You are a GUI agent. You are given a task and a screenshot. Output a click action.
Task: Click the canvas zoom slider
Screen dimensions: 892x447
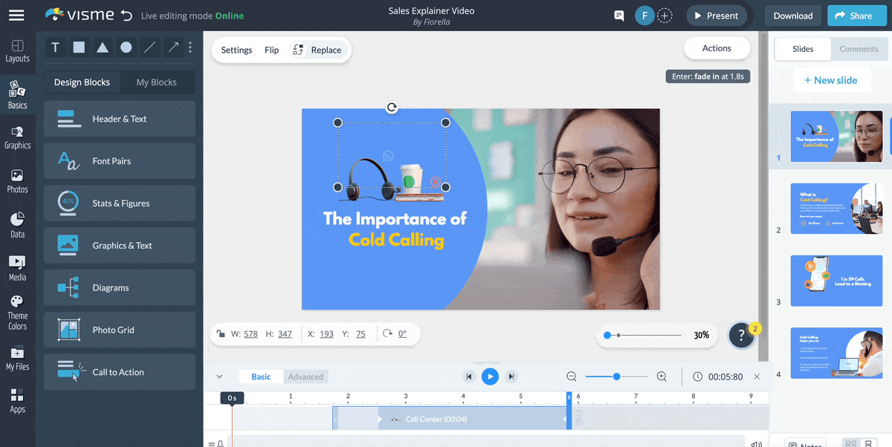(643, 336)
